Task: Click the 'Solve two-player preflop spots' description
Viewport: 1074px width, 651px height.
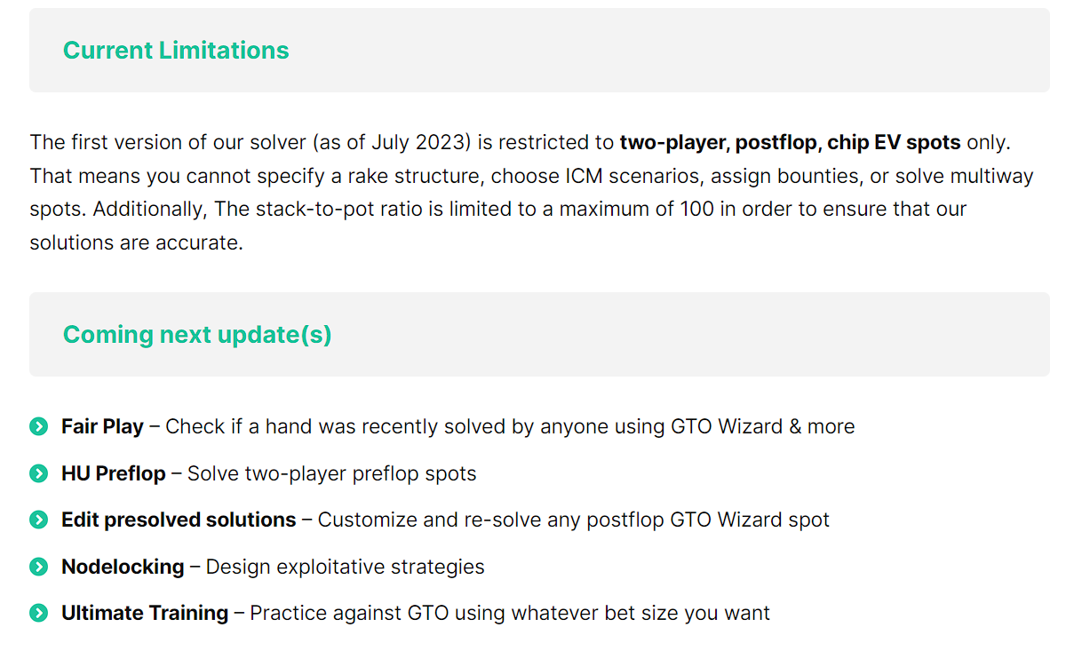Action: coord(331,473)
